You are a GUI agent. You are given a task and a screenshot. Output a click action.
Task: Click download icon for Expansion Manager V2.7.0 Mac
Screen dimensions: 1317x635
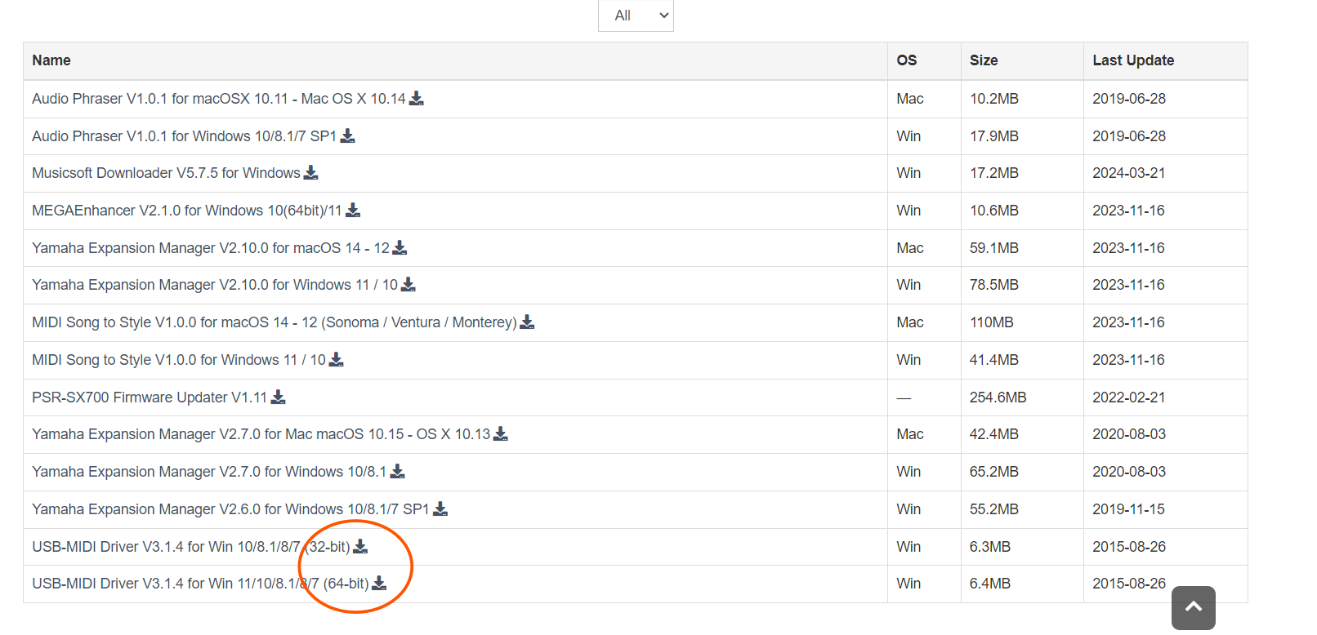pos(501,433)
